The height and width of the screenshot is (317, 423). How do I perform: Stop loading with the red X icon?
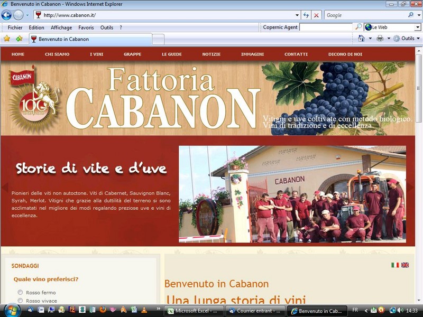click(316, 15)
